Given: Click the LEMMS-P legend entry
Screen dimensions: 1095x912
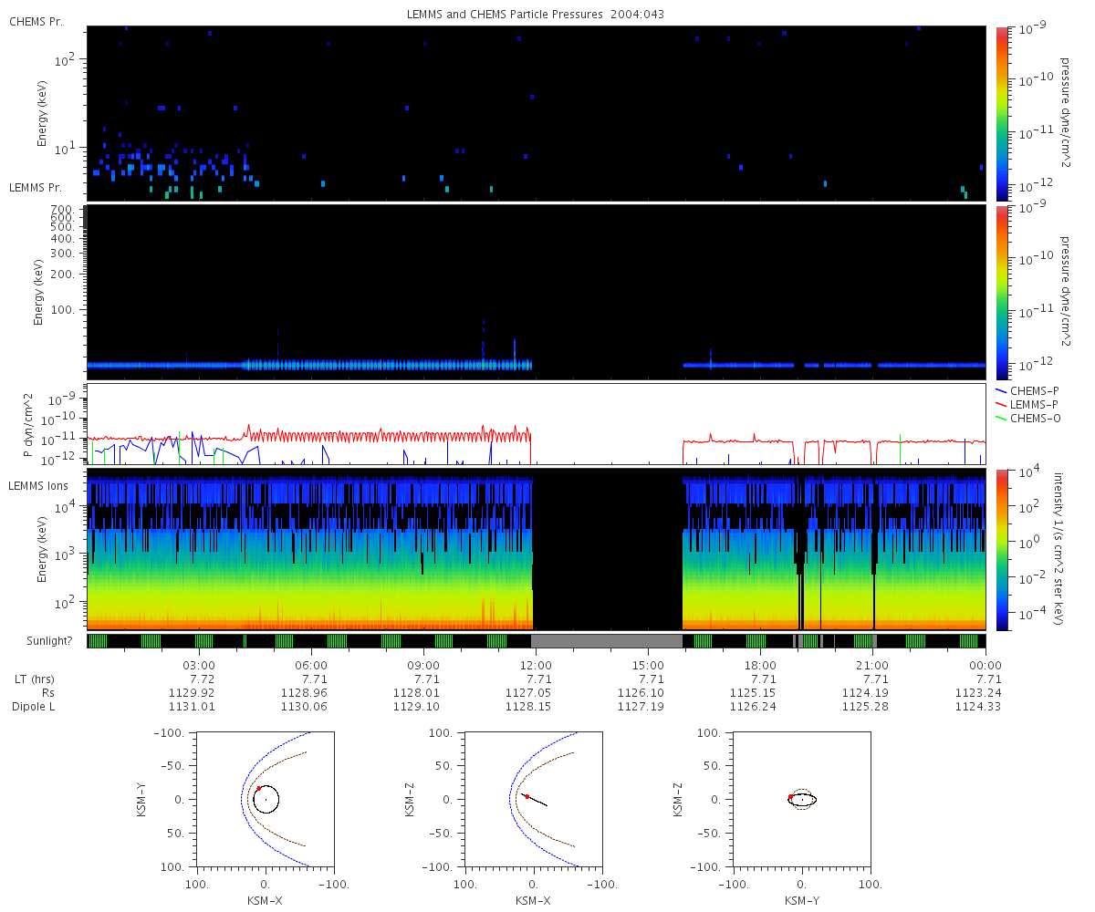Looking at the screenshot, I should coord(1032,404).
